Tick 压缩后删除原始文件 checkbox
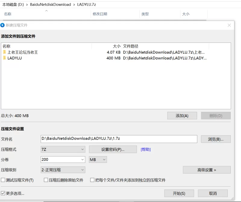The height and width of the screenshot is (202, 241). (46, 180)
